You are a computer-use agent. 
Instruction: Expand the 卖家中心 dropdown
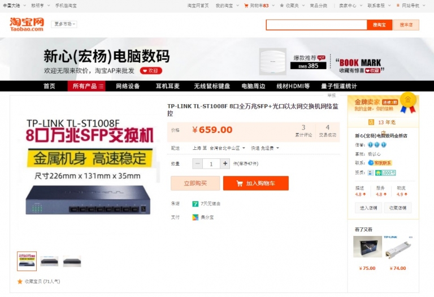pos(351,6)
